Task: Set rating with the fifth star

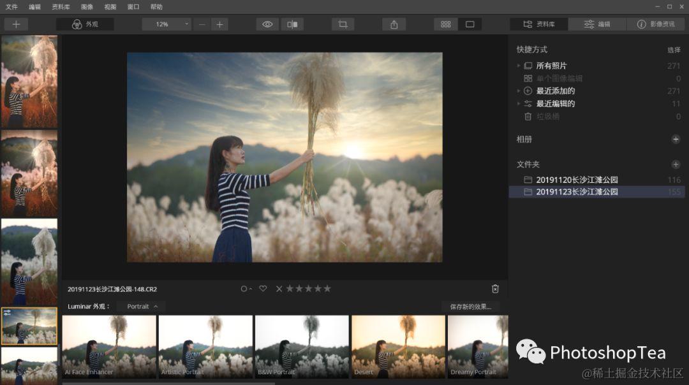Action: coord(327,288)
